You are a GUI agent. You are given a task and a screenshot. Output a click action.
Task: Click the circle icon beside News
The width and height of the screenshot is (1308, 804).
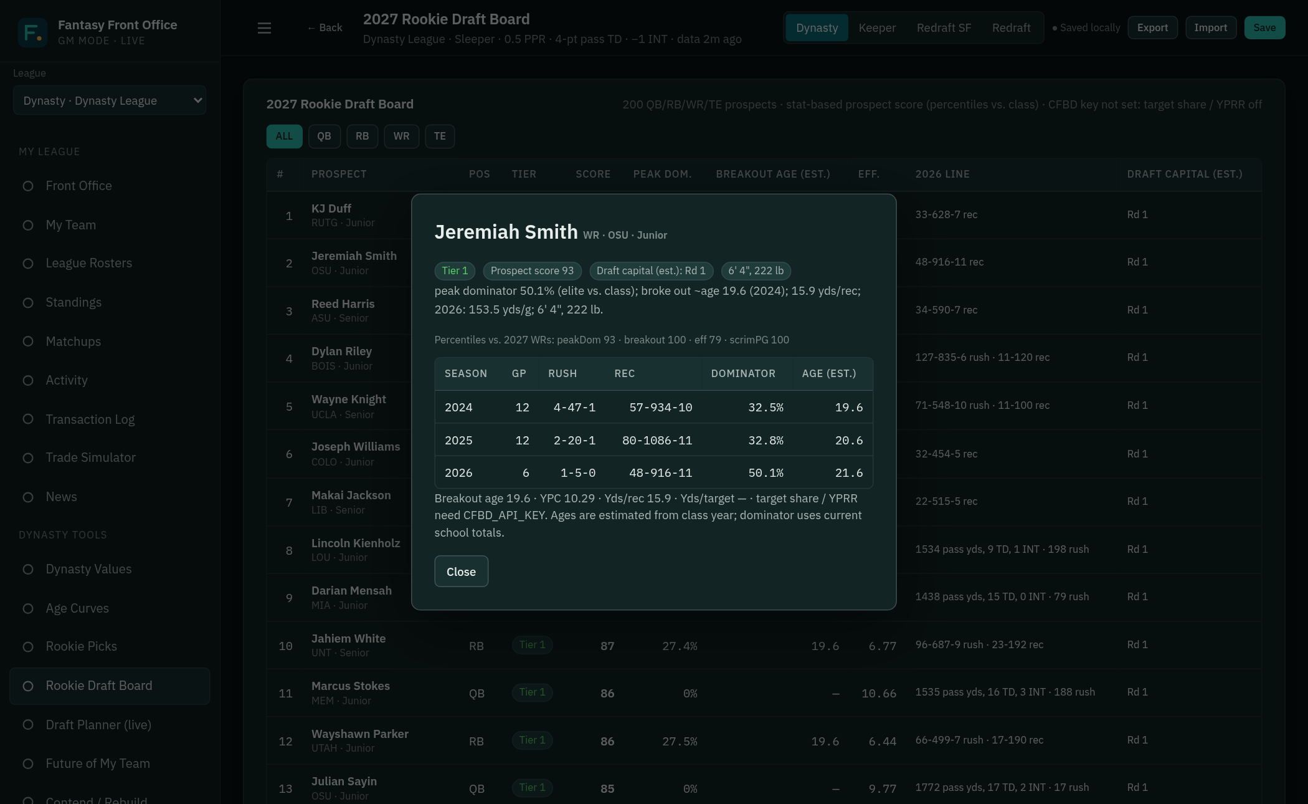pos(28,497)
